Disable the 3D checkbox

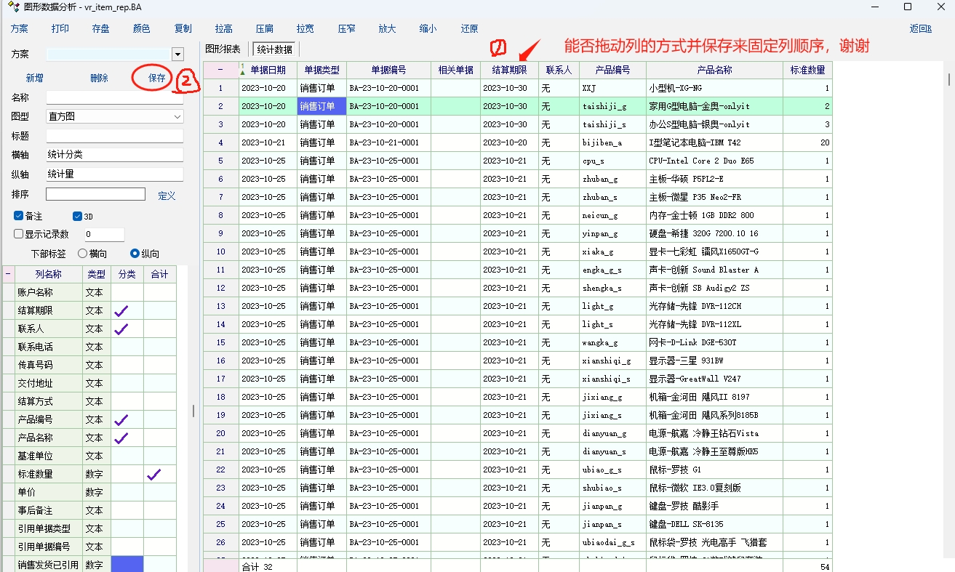(x=78, y=216)
